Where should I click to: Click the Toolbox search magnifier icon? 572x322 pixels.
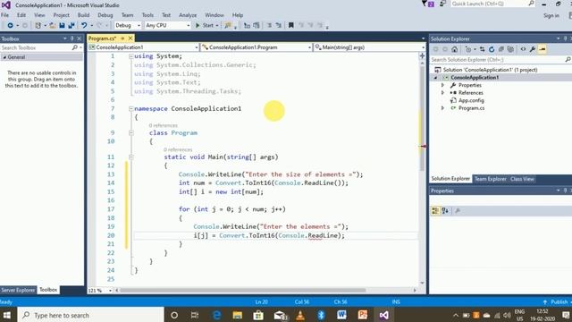[x=75, y=47]
